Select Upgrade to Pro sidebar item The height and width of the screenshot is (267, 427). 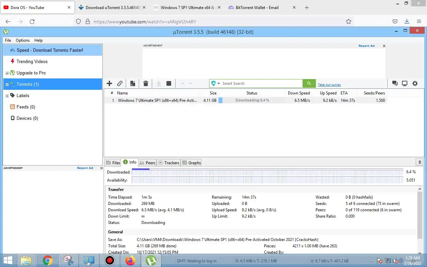[31, 73]
